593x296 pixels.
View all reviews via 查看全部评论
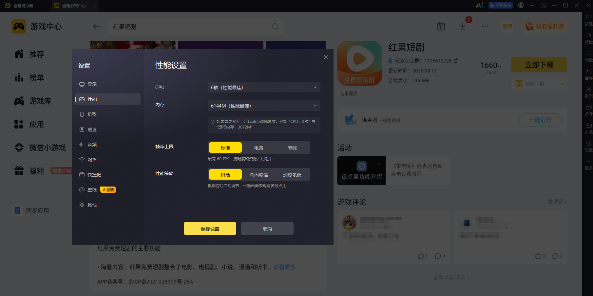coord(451,278)
